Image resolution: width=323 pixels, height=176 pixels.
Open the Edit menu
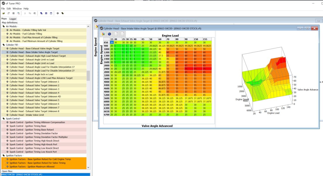(x=9, y=9)
